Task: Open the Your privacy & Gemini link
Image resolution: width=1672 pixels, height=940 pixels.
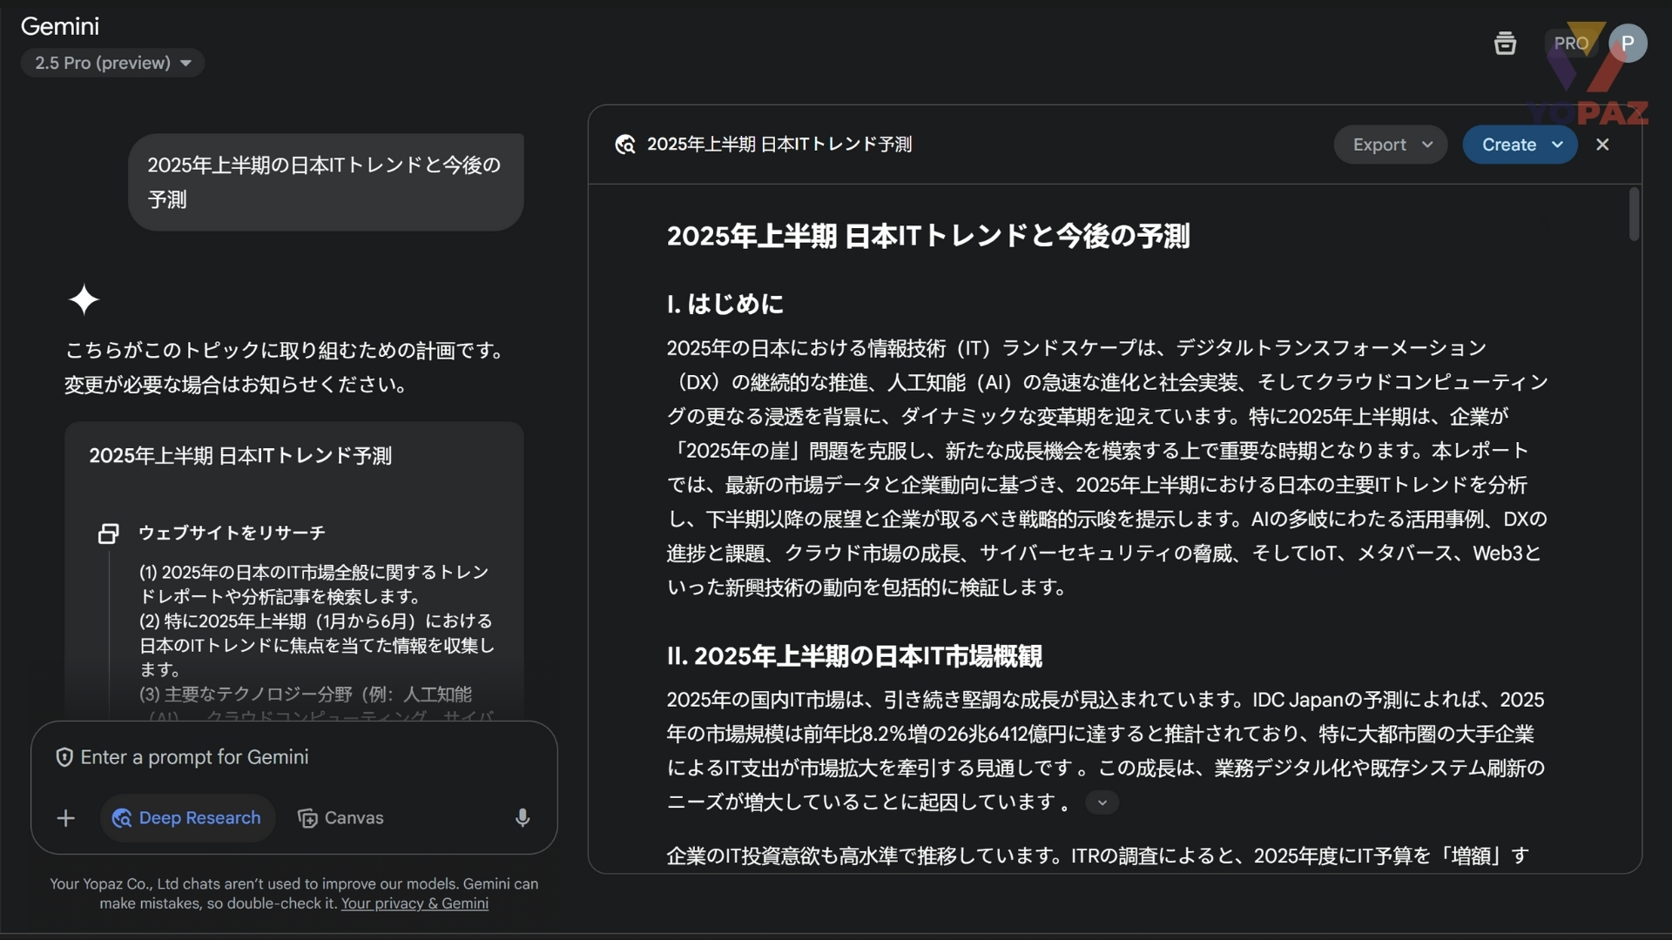Action: [x=415, y=903]
